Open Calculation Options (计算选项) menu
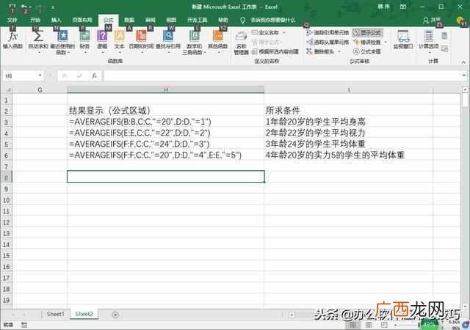The image size is (470, 330). pyautogui.click(x=429, y=40)
